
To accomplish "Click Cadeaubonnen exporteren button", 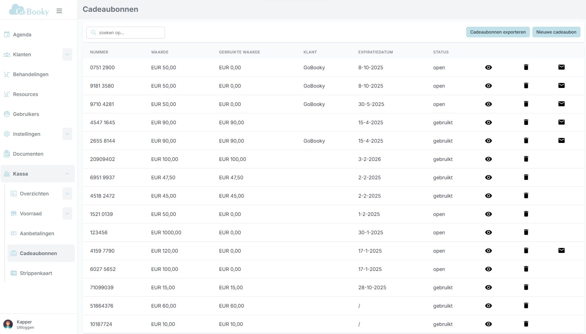I will (497, 32).
